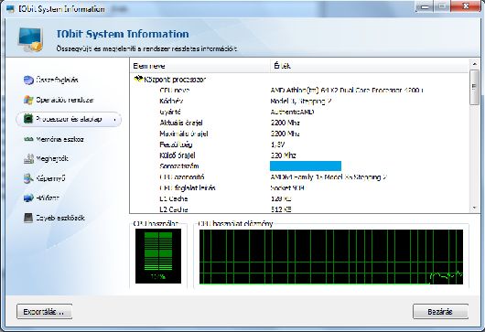Click the AMD64 Family 15 identifier value
The image size is (485, 332).
[329, 177]
